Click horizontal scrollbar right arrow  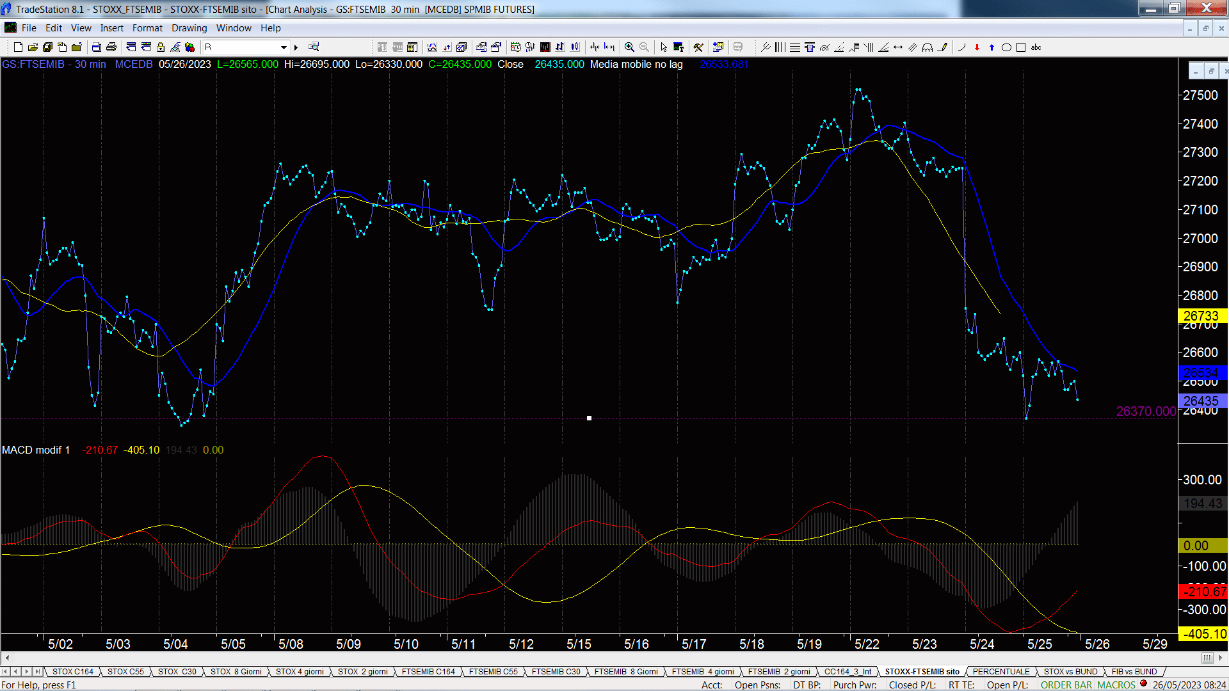point(1221,658)
